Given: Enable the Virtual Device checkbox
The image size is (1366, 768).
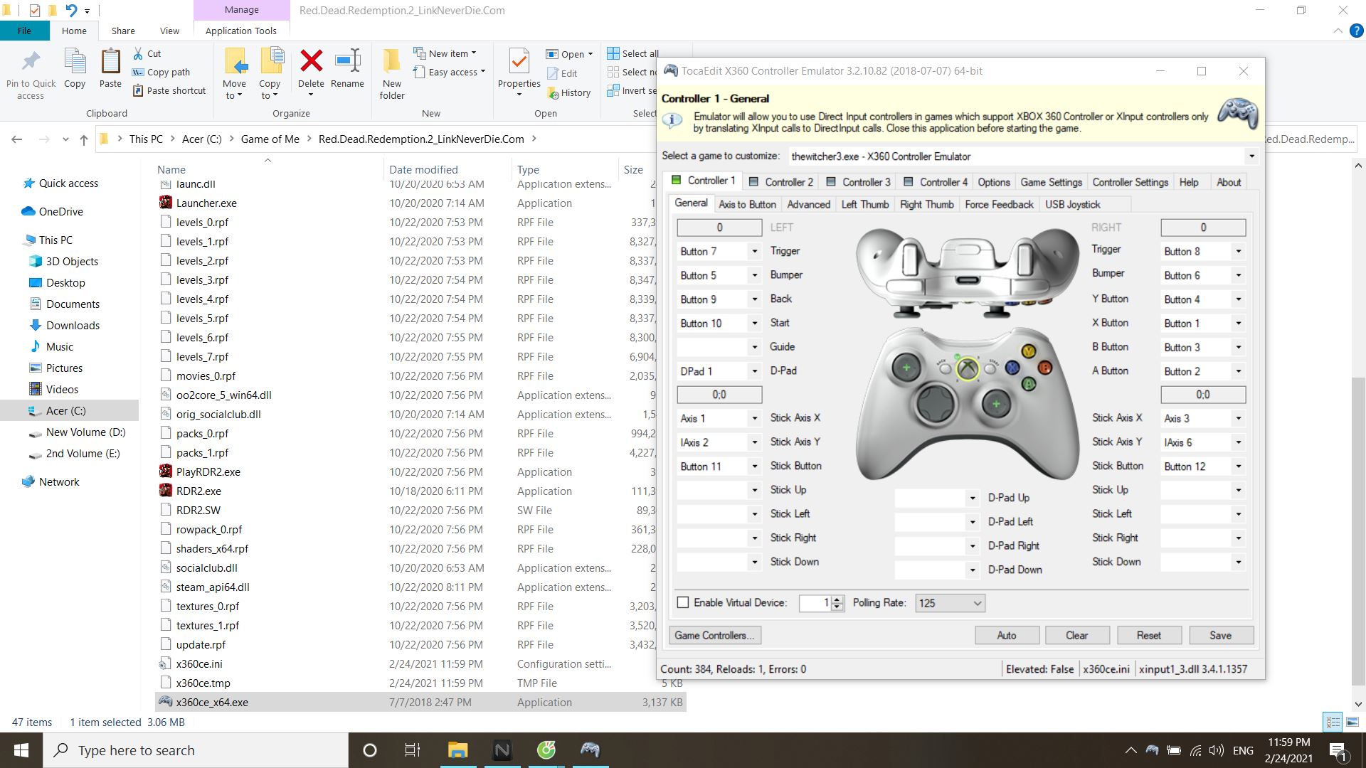Looking at the screenshot, I should (x=683, y=602).
